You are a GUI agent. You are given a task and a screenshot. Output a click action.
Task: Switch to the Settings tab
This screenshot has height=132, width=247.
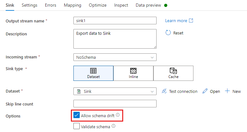coord(30,5)
